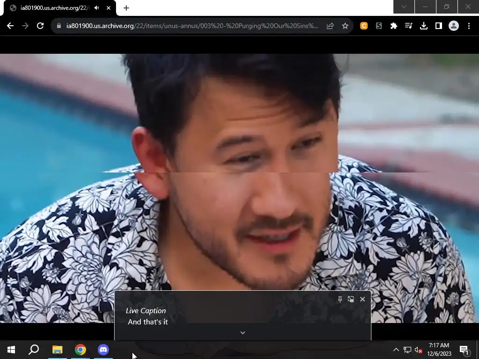The width and height of the screenshot is (479, 359).
Task: Open a new browser tab
Action: (126, 8)
